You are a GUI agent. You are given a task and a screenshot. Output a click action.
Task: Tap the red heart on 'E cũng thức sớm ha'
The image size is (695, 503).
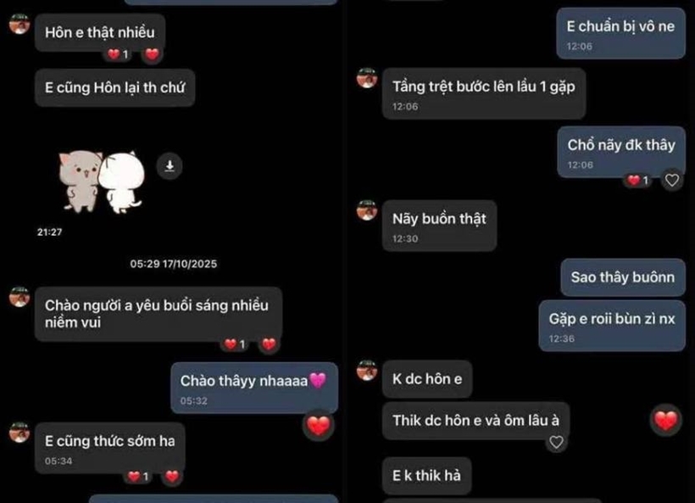click(x=172, y=477)
